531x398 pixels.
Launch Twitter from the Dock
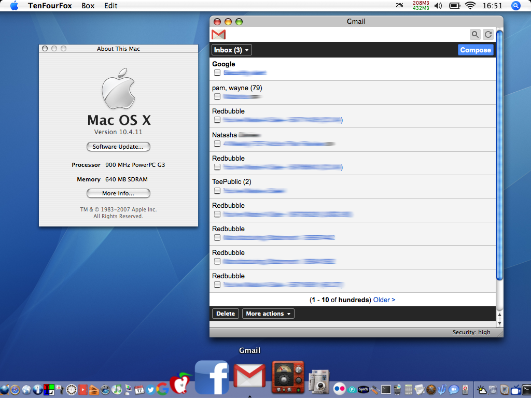click(150, 390)
